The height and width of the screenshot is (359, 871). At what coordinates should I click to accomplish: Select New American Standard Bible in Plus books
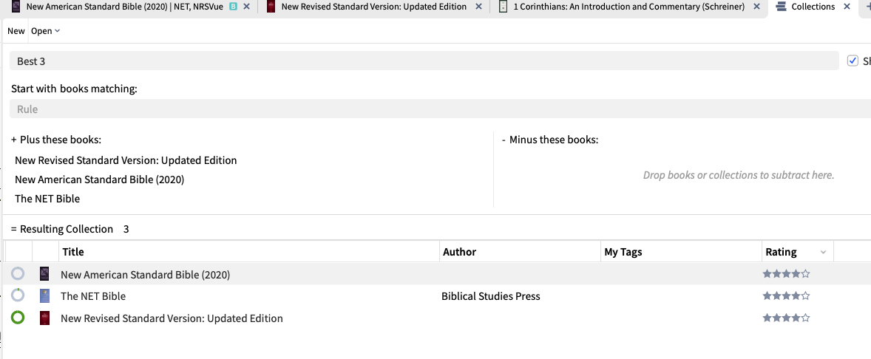(x=99, y=179)
